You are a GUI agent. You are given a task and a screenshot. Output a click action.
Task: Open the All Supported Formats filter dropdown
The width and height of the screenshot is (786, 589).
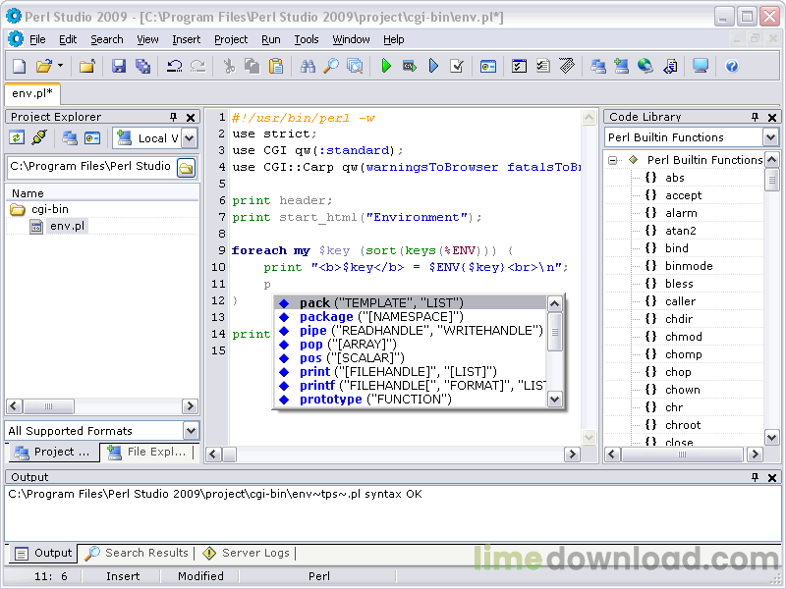(x=191, y=431)
